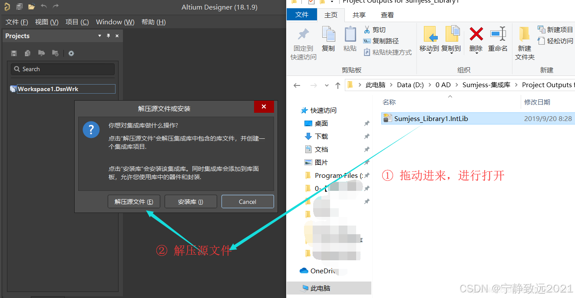This screenshot has height=298, width=575.
Task: Click the Save All icon in Altium title bar
Action: pyautogui.click(x=20, y=7)
